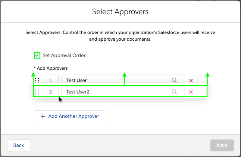The height and width of the screenshot is (157, 241).
Task: Open the Test User approver lookup field
Action: click(x=116, y=80)
